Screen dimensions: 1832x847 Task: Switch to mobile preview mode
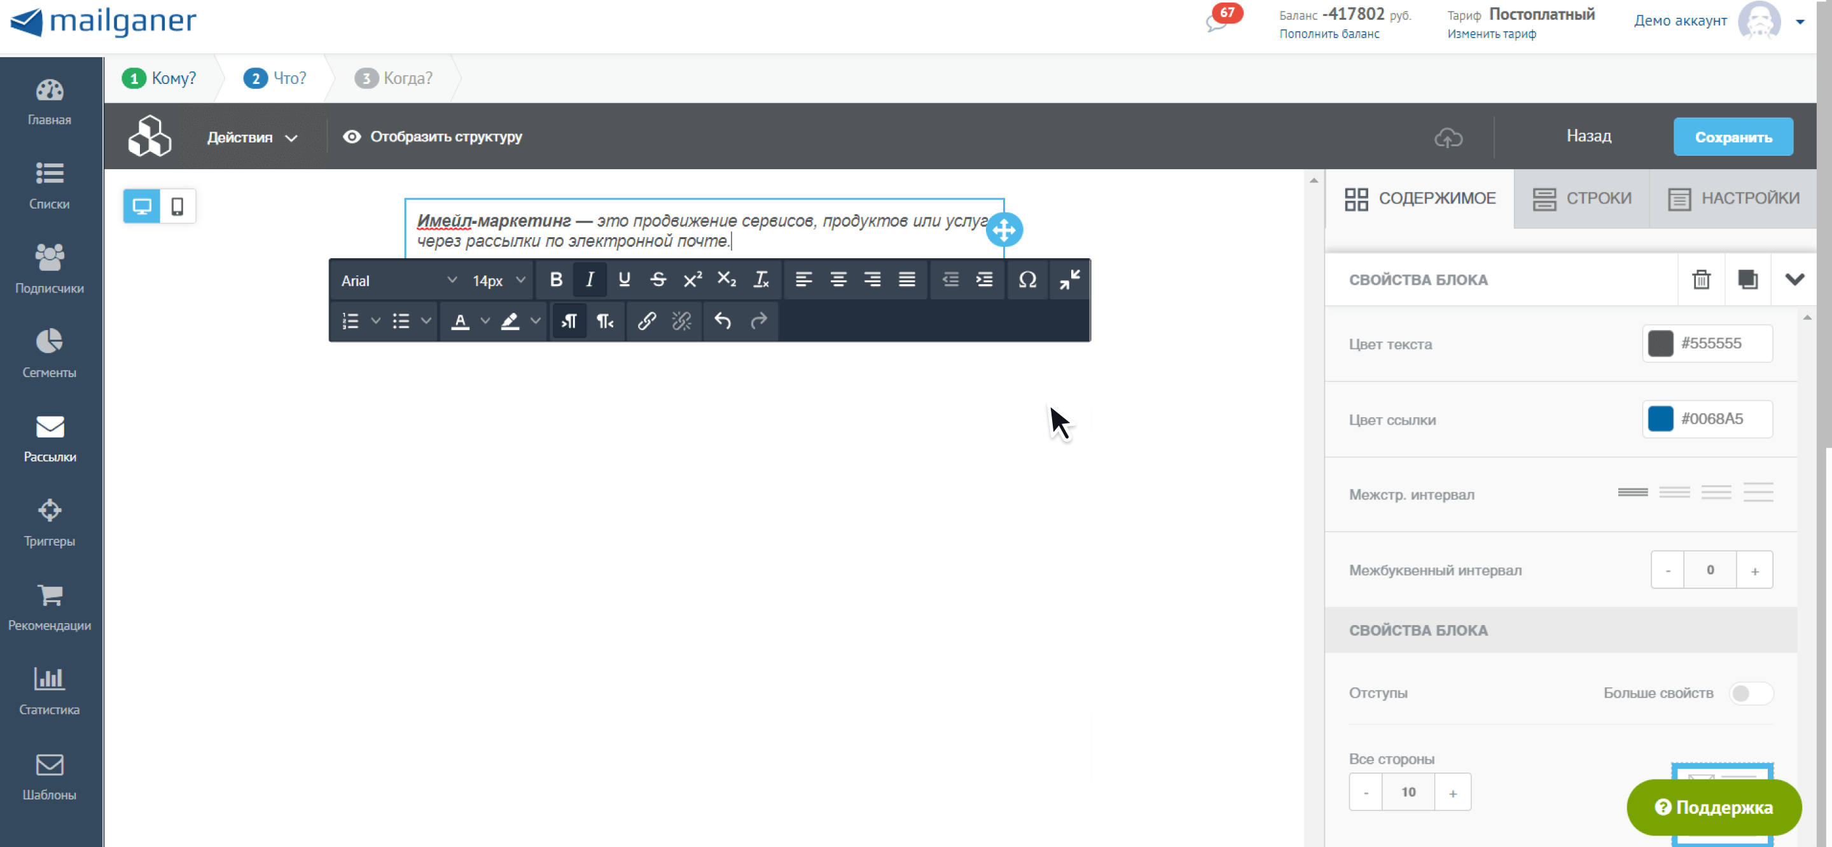pos(177,206)
